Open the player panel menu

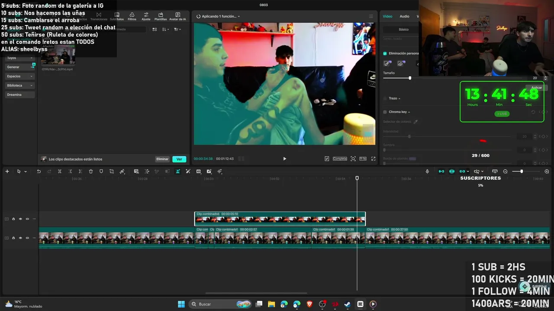(371, 16)
